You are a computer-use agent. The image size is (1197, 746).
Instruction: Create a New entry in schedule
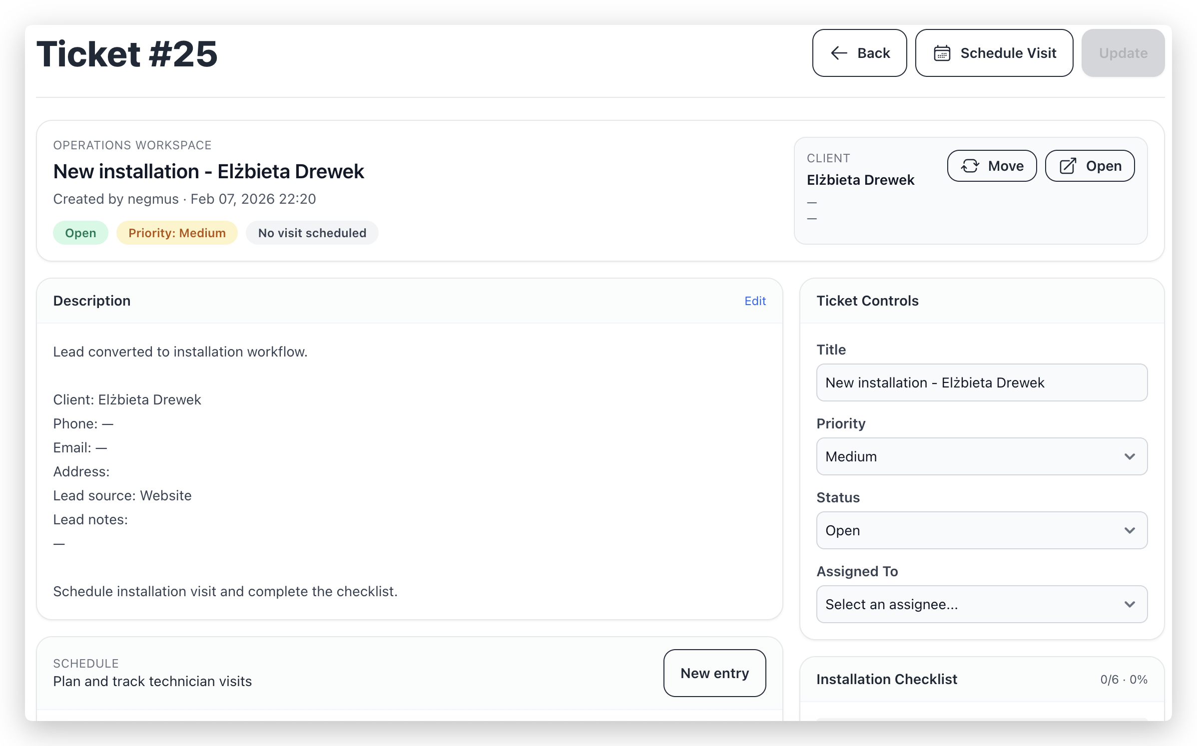click(714, 673)
